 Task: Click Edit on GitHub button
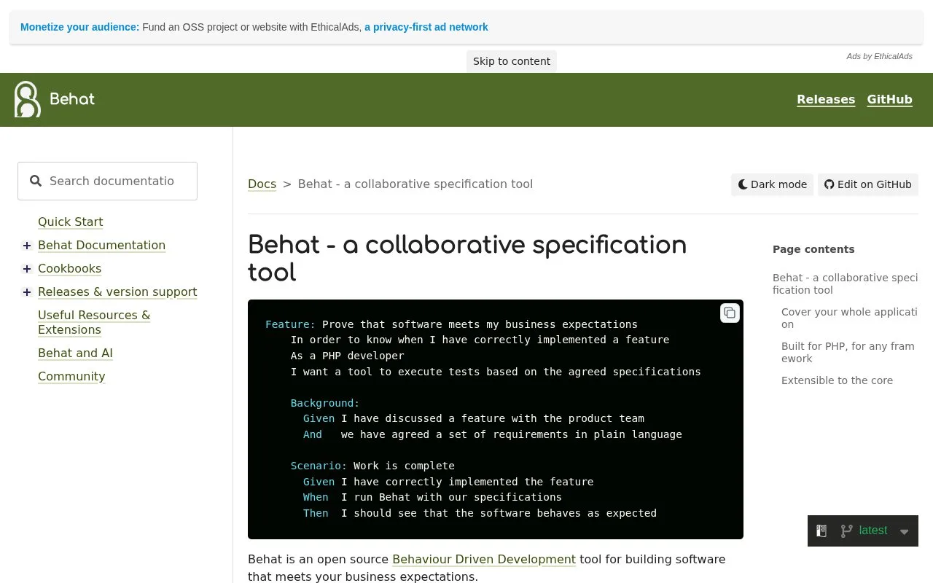868,184
